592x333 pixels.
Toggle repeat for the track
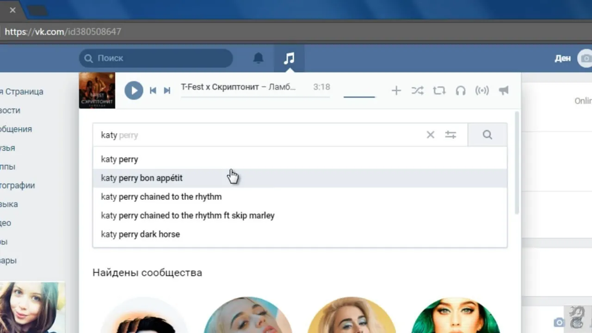[439, 91]
